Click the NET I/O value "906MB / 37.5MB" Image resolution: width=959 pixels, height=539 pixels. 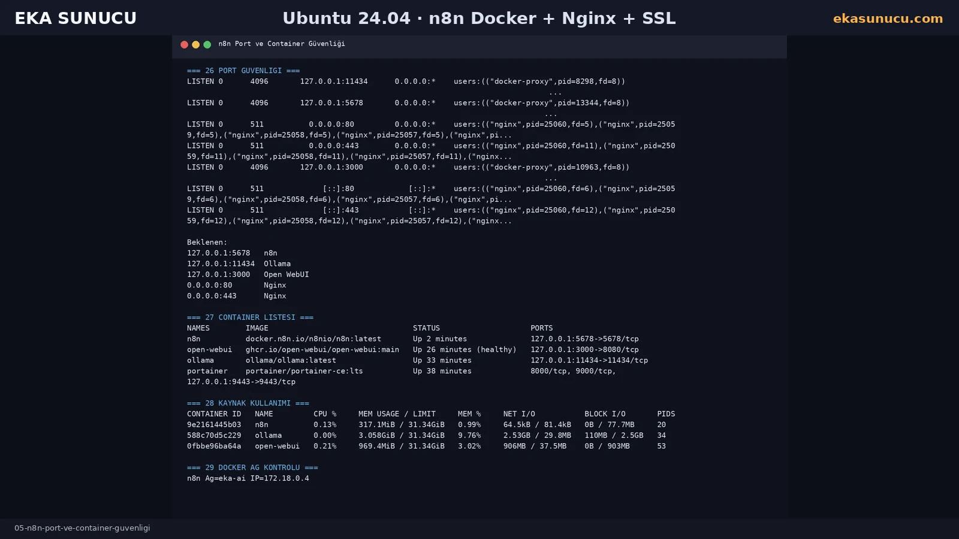535,447
